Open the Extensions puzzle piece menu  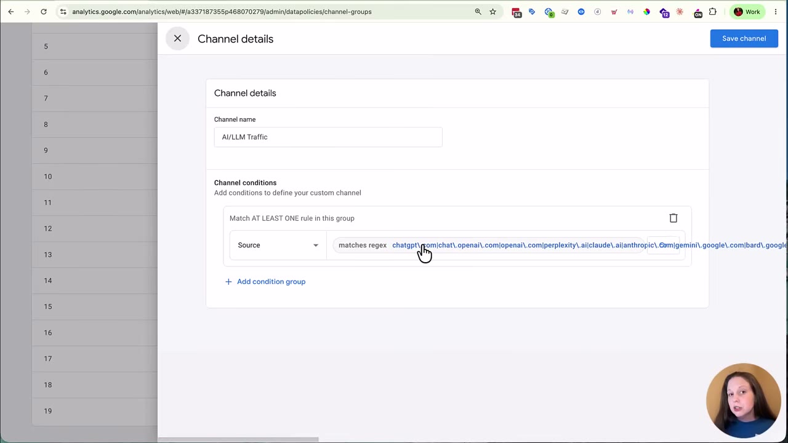tap(713, 12)
